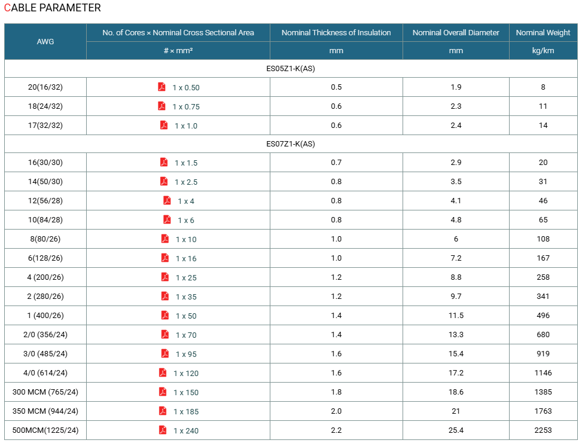
Task: Open the PDF icon next to 1 x 25
Action: (165, 277)
